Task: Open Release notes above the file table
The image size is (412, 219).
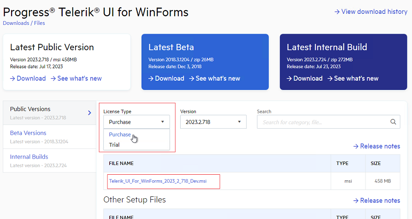Action: 377,146
